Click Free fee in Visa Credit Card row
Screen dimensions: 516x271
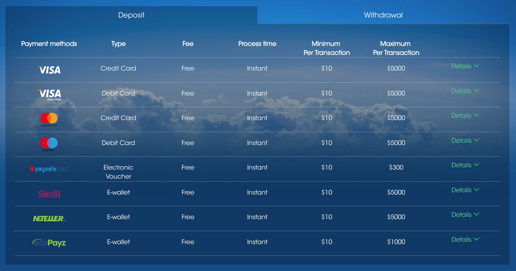tap(188, 68)
